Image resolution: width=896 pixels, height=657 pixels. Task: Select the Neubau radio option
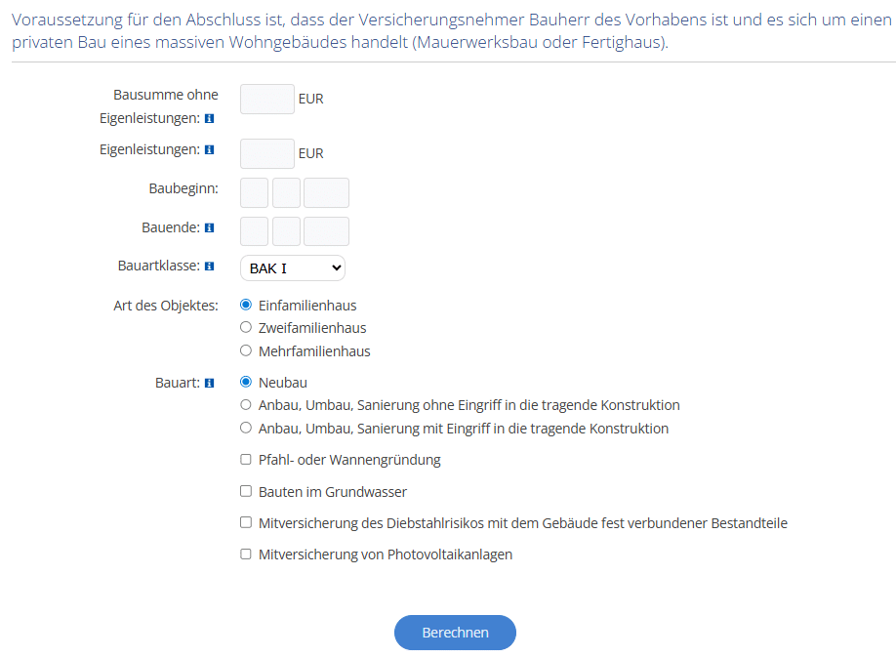(x=246, y=383)
